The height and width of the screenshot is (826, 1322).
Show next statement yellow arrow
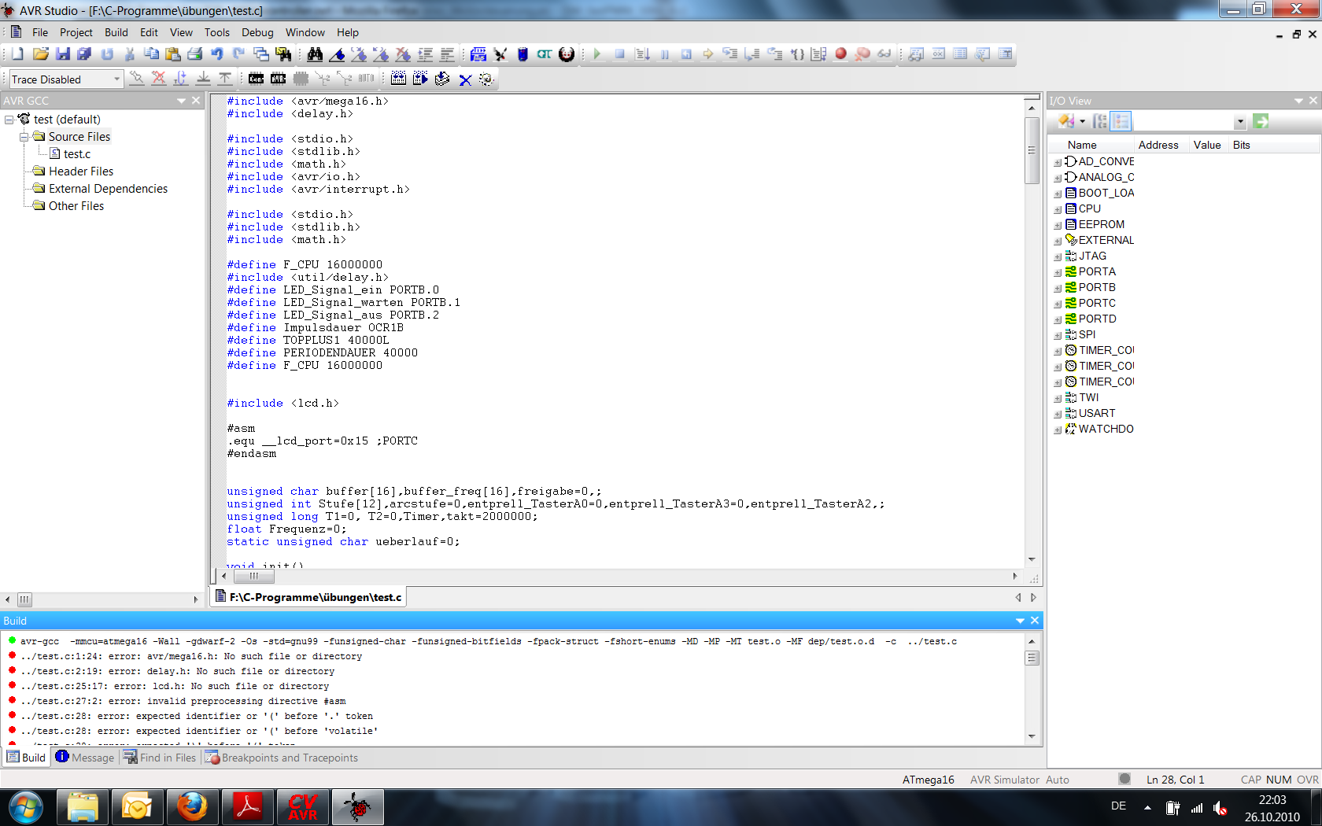[708, 54]
